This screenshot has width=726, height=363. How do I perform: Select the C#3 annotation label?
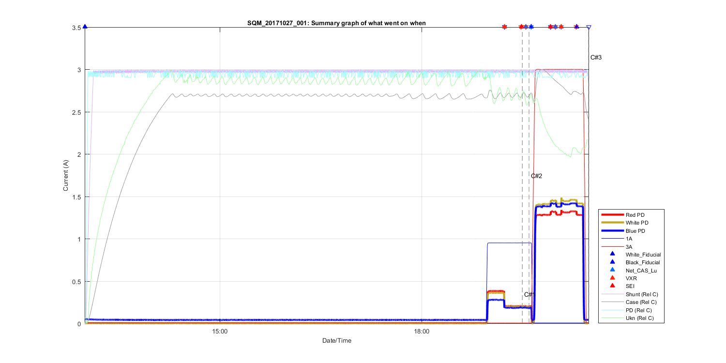[x=596, y=58]
